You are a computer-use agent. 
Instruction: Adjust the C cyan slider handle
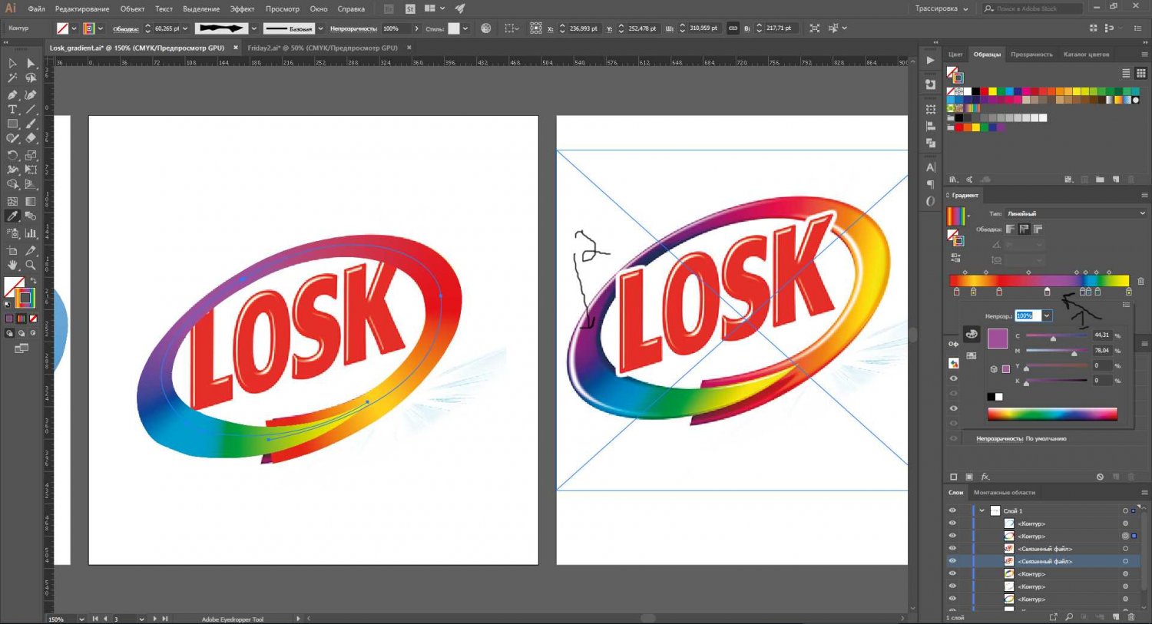(x=1053, y=338)
